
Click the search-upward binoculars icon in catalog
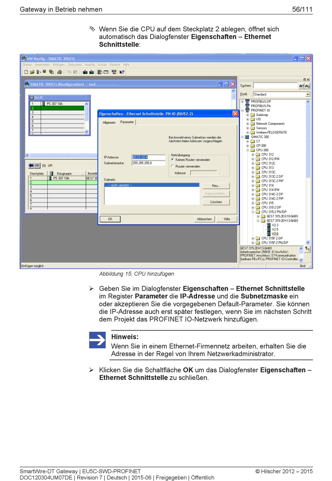pyautogui.click(x=301, y=86)
